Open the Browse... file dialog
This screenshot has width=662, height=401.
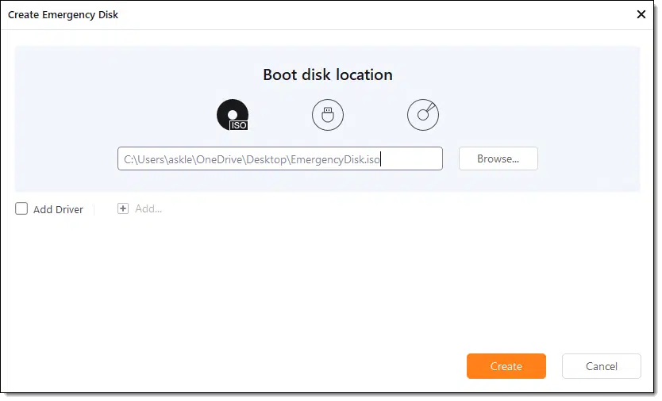point(498,159)
